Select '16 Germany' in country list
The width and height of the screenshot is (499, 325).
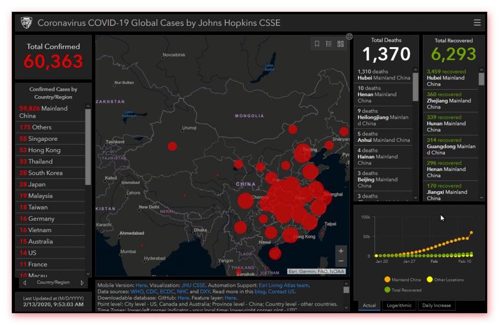[50, 219]
